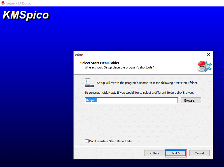
Task: Open the Browse... folder dialog
Action: (x=191, y=100)
